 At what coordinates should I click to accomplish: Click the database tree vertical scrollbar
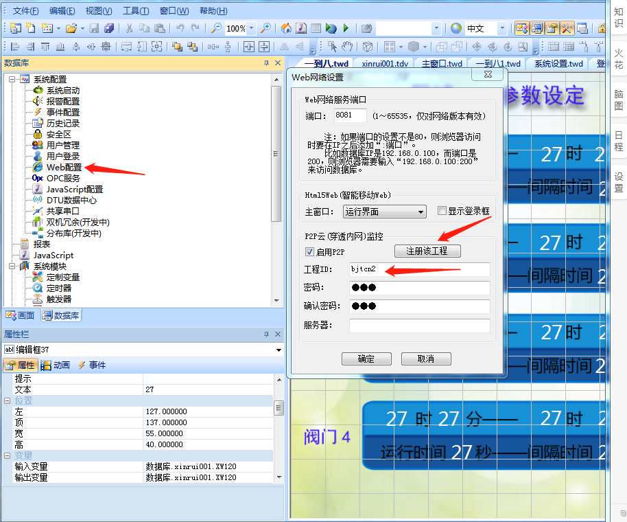point(276,185)
